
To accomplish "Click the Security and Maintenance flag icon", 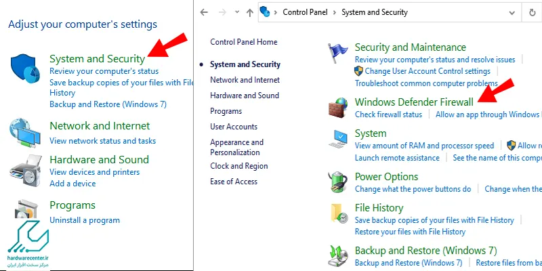I will point(337,54).
